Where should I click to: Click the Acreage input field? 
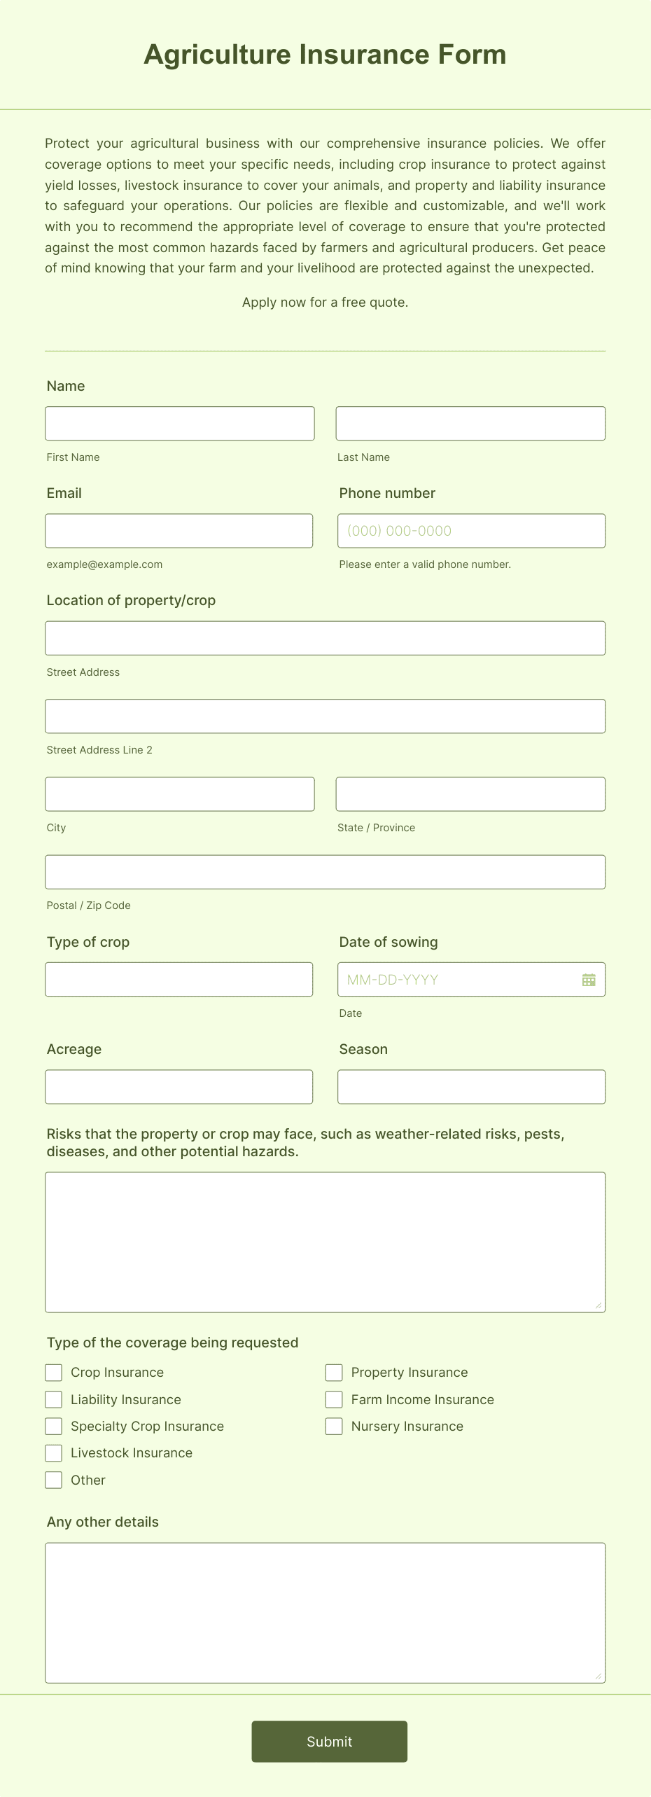click(179, 1086)
